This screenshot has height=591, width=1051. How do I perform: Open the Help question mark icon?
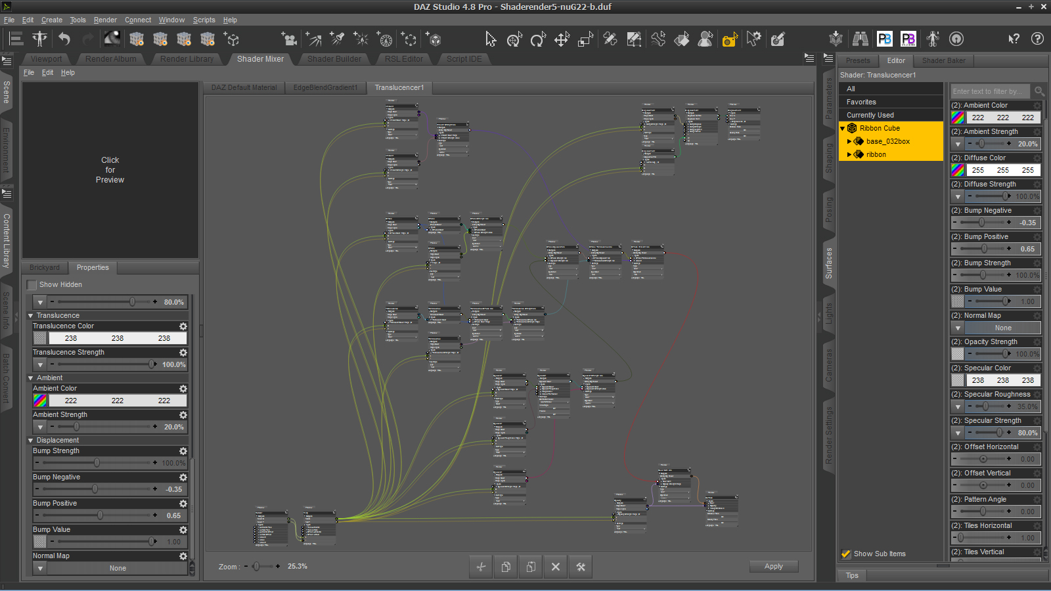point(1037,39)
